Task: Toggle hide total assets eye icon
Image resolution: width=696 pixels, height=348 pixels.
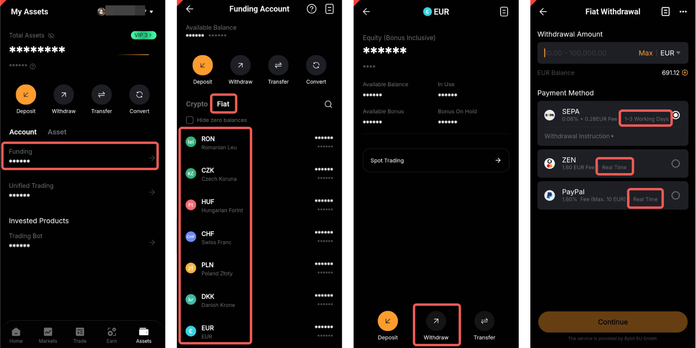Action: point(51,35)
